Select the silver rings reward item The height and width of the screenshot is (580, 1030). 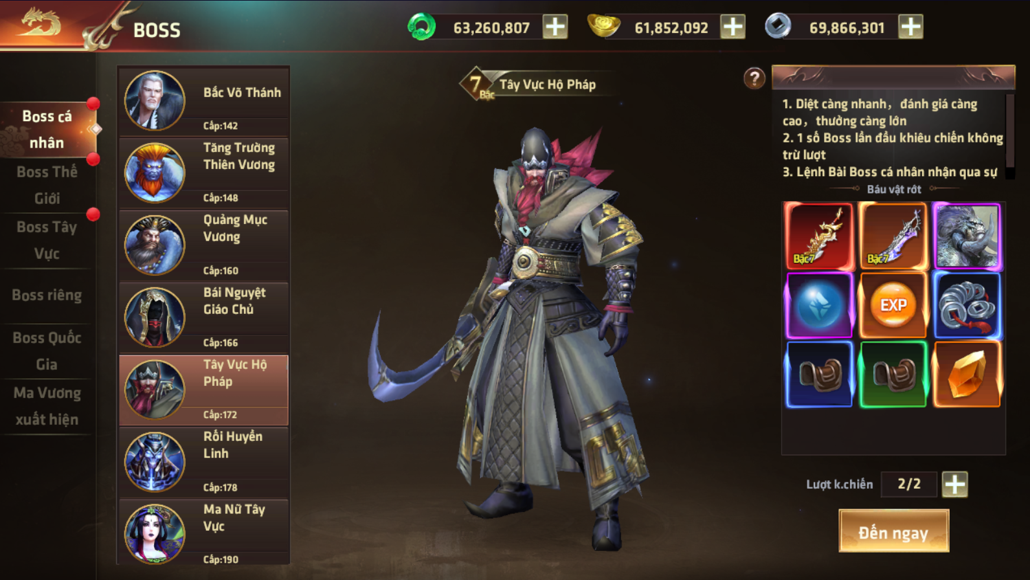[x=967, y=305]
